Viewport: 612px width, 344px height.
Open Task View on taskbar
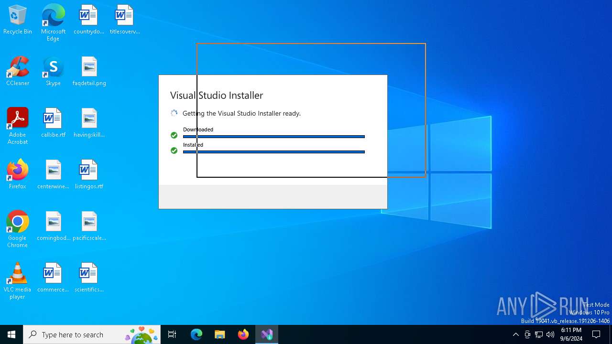172,334
